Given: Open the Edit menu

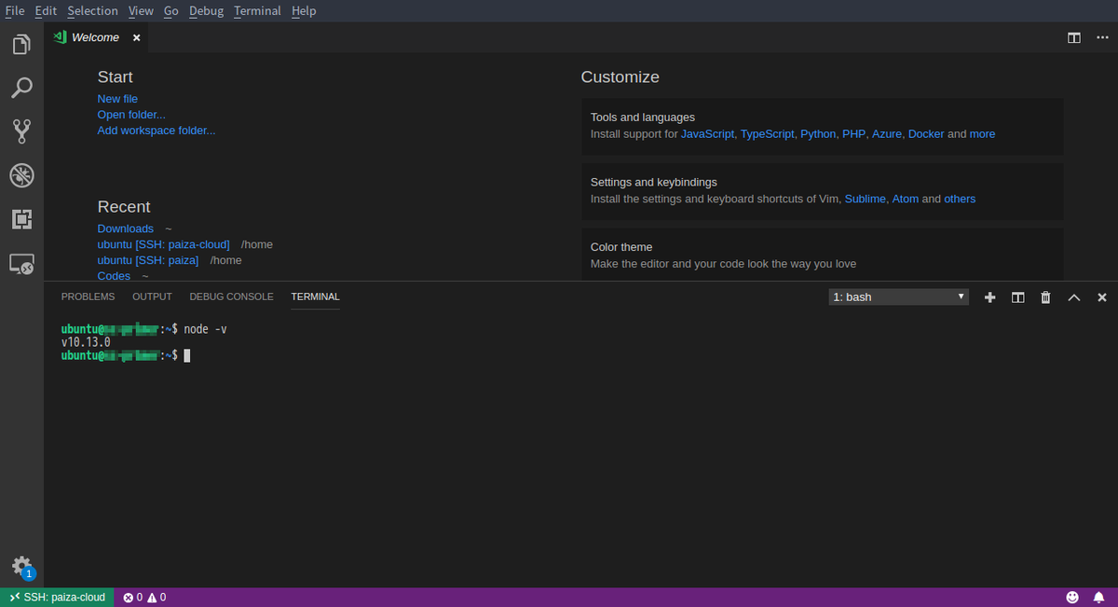Looking at the screenshot, I should [x=46, y=11].
